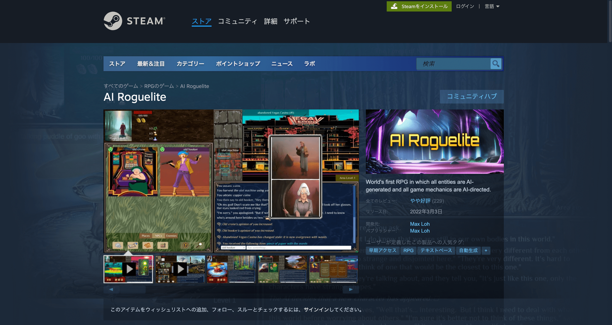Open the ポイントショップ navigation entry
The image size is (612, 325).
coord(238,63)
